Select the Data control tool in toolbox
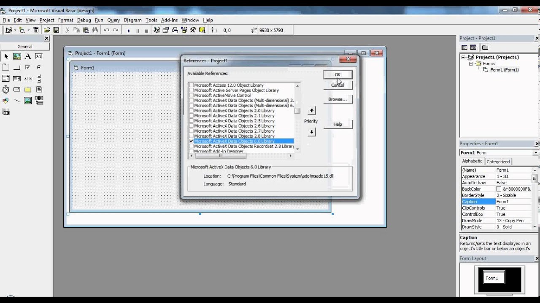The width and height of the screenshot is (540, 303). pos(39,101)
